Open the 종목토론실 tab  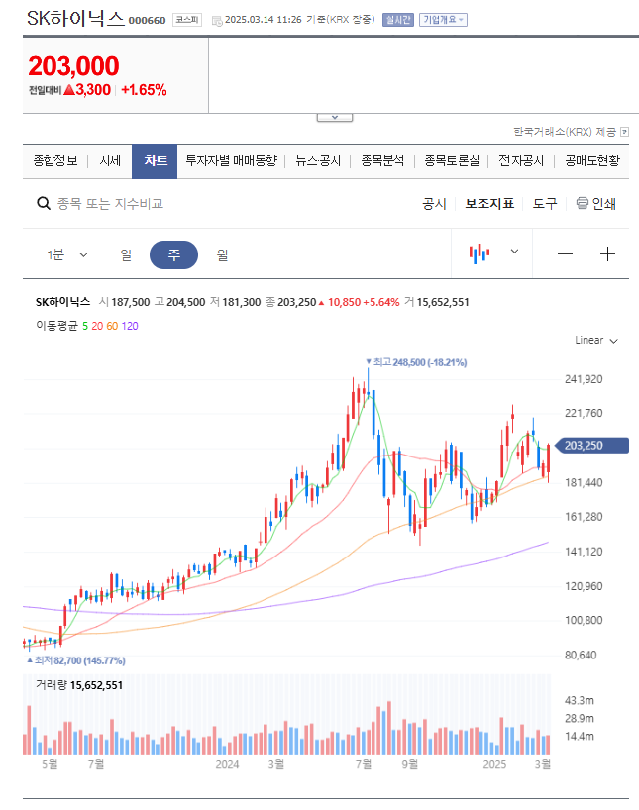[x=452, y=161]
